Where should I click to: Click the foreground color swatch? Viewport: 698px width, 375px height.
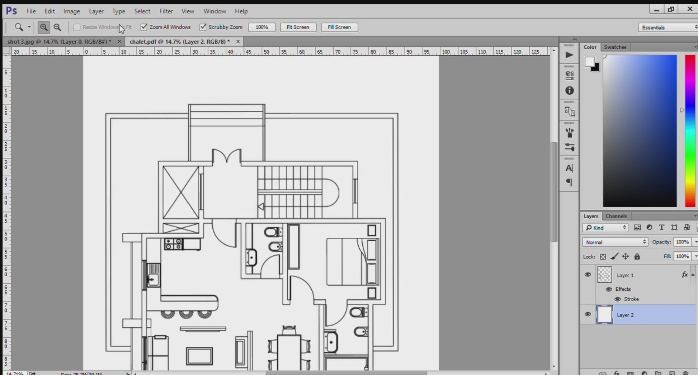[x=589, y=62]
